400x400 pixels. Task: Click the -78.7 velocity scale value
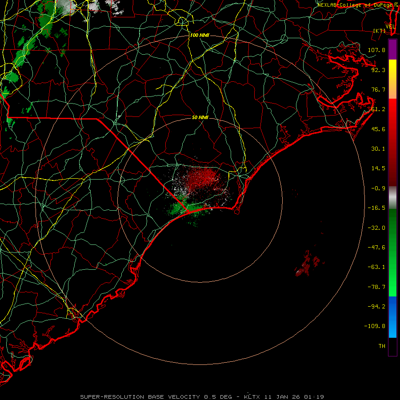(376, 287)
